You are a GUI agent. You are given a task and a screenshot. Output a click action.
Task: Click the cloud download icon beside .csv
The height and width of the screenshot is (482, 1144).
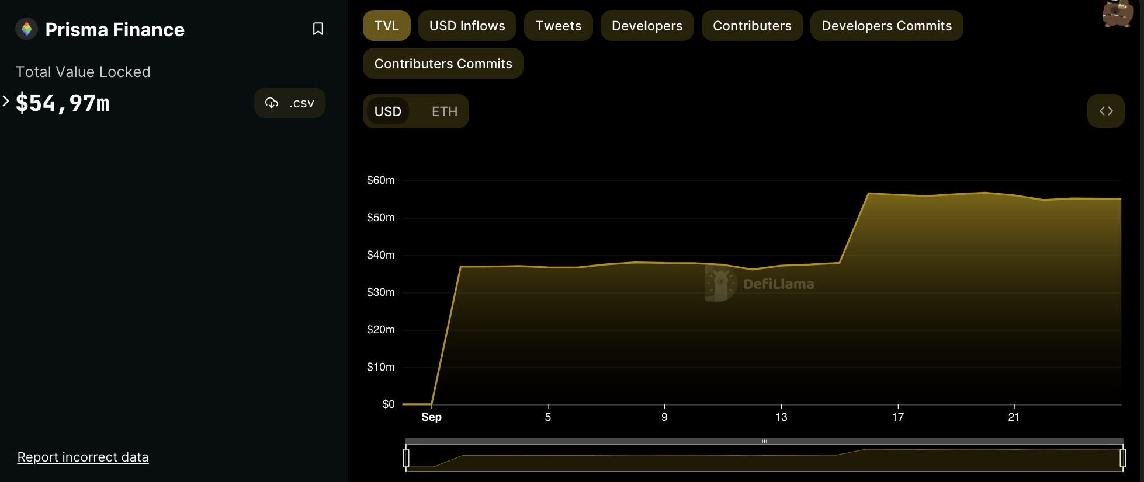click(x=272, y=103)
